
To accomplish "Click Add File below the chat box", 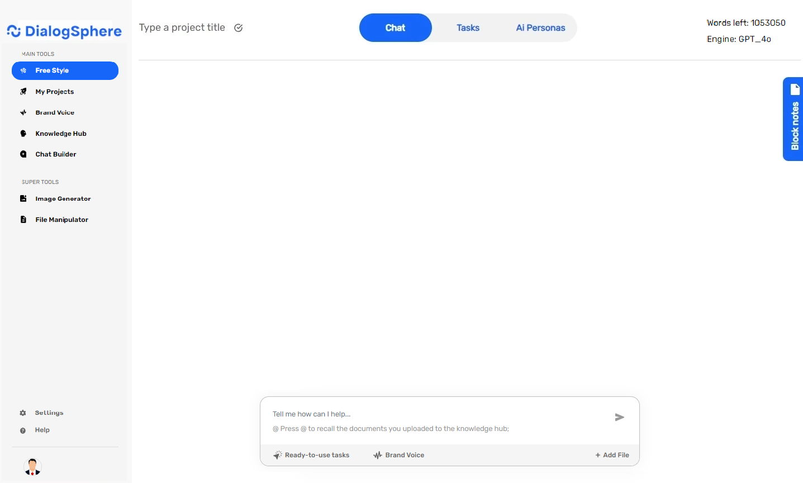I will coord(612,454).
